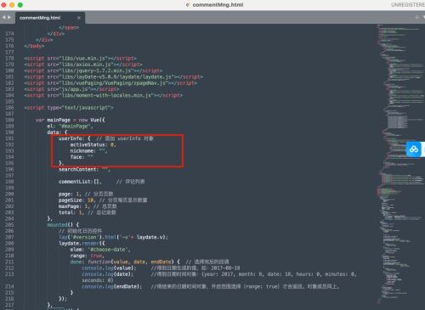Click the moment-with-locales.min.js script line
Screen dimensions: 425x310
tap(104, 95)
